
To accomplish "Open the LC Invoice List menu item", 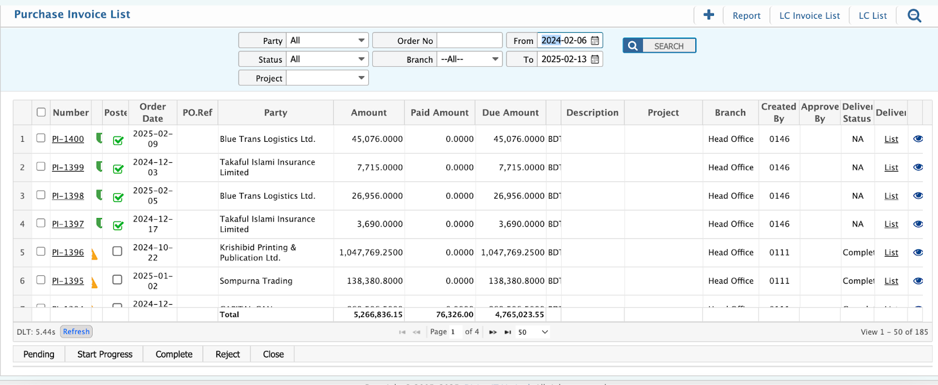I will pos(810,16).
